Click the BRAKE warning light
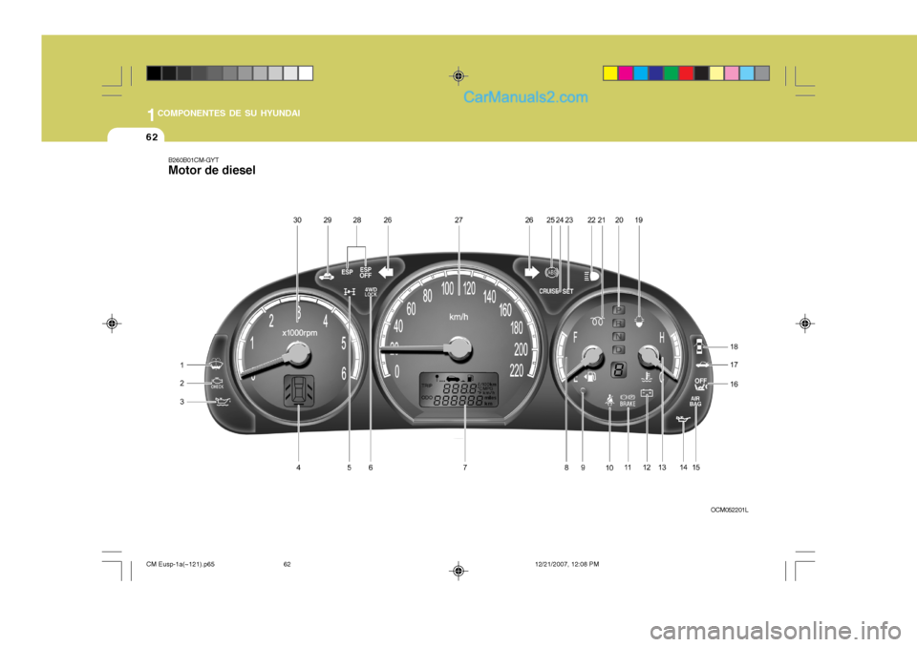Screen dimensions: 917x647 tap(628, 401)
